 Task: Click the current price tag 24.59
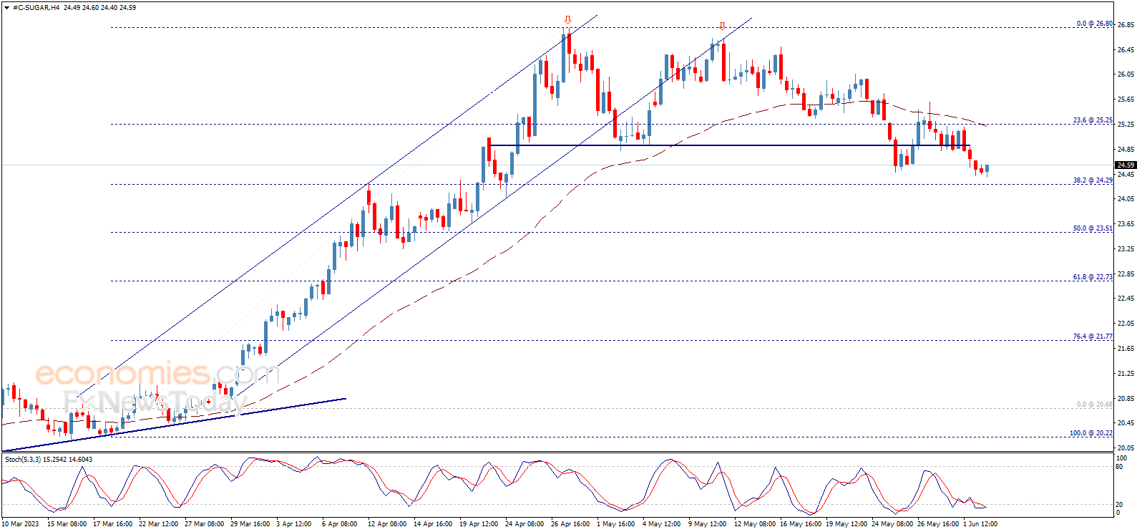pyautogui.click(x=1126, y=165)
